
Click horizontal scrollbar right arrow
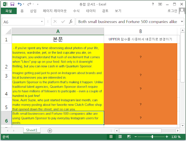[x=178, y=131]
